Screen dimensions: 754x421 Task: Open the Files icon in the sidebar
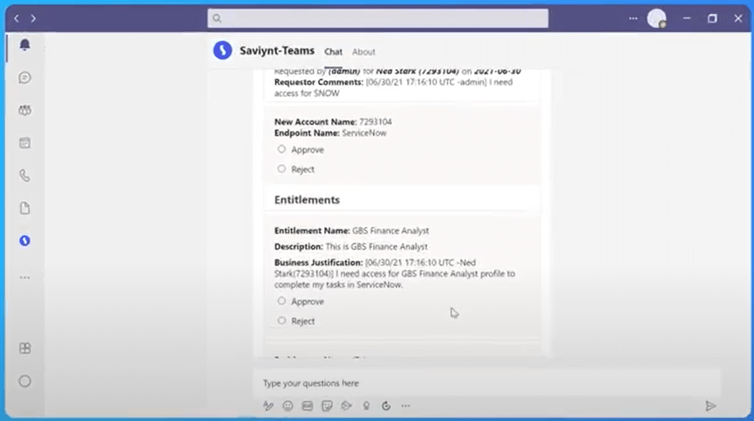click(24, 208)
